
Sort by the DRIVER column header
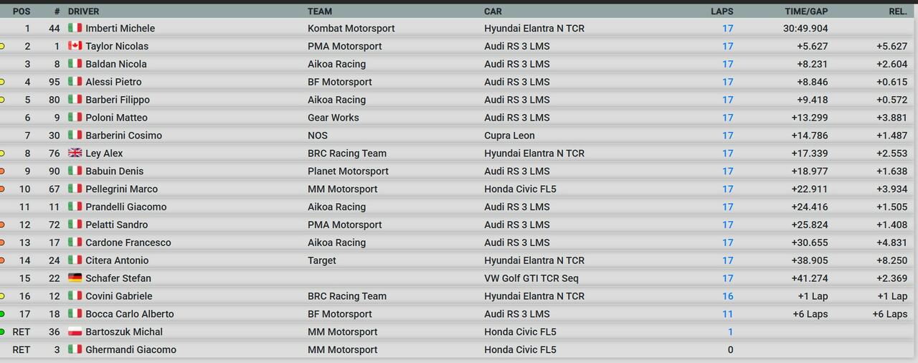pos(83,11)
